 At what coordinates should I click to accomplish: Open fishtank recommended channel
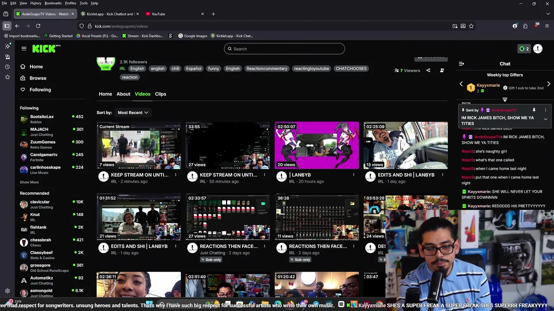(52, 229)
